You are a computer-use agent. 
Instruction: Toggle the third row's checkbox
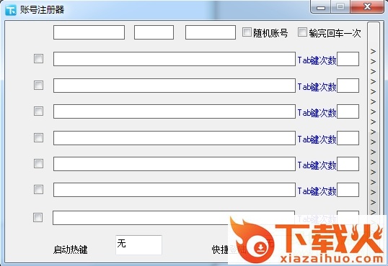(x=38, y=111)
